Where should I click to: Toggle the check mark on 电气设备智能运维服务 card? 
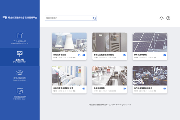point(164,88)
